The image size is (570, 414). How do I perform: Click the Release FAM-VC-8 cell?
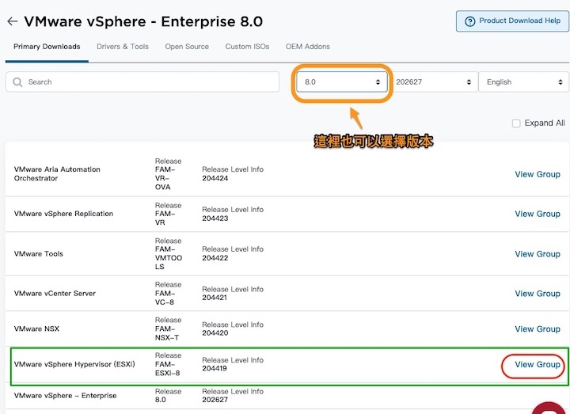click(x=169, y=294)
